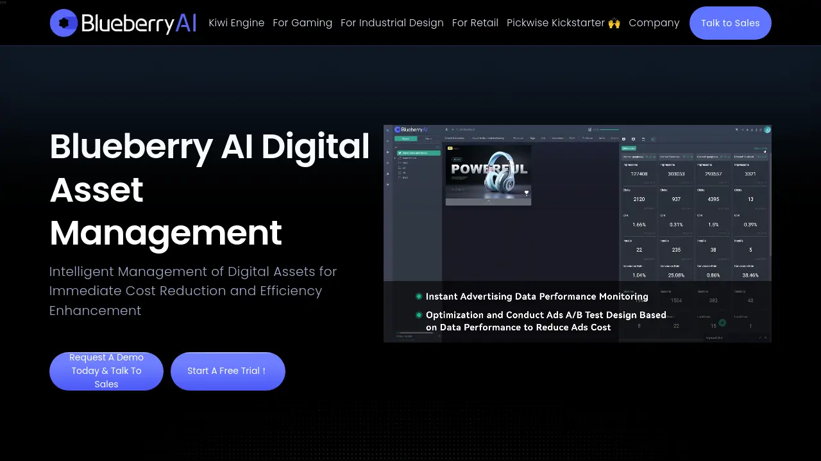Click the impressions value 293557
This screenshot has width=821, height=461.
click(713, 174)
